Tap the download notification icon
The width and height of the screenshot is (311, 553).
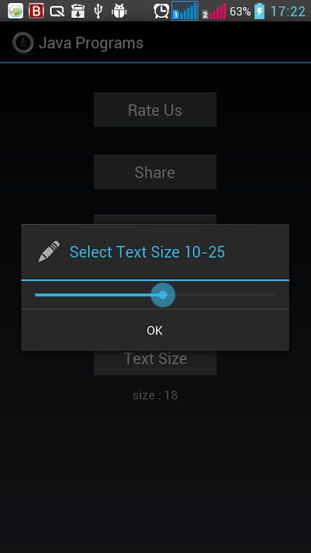click(x=77, y=11)
